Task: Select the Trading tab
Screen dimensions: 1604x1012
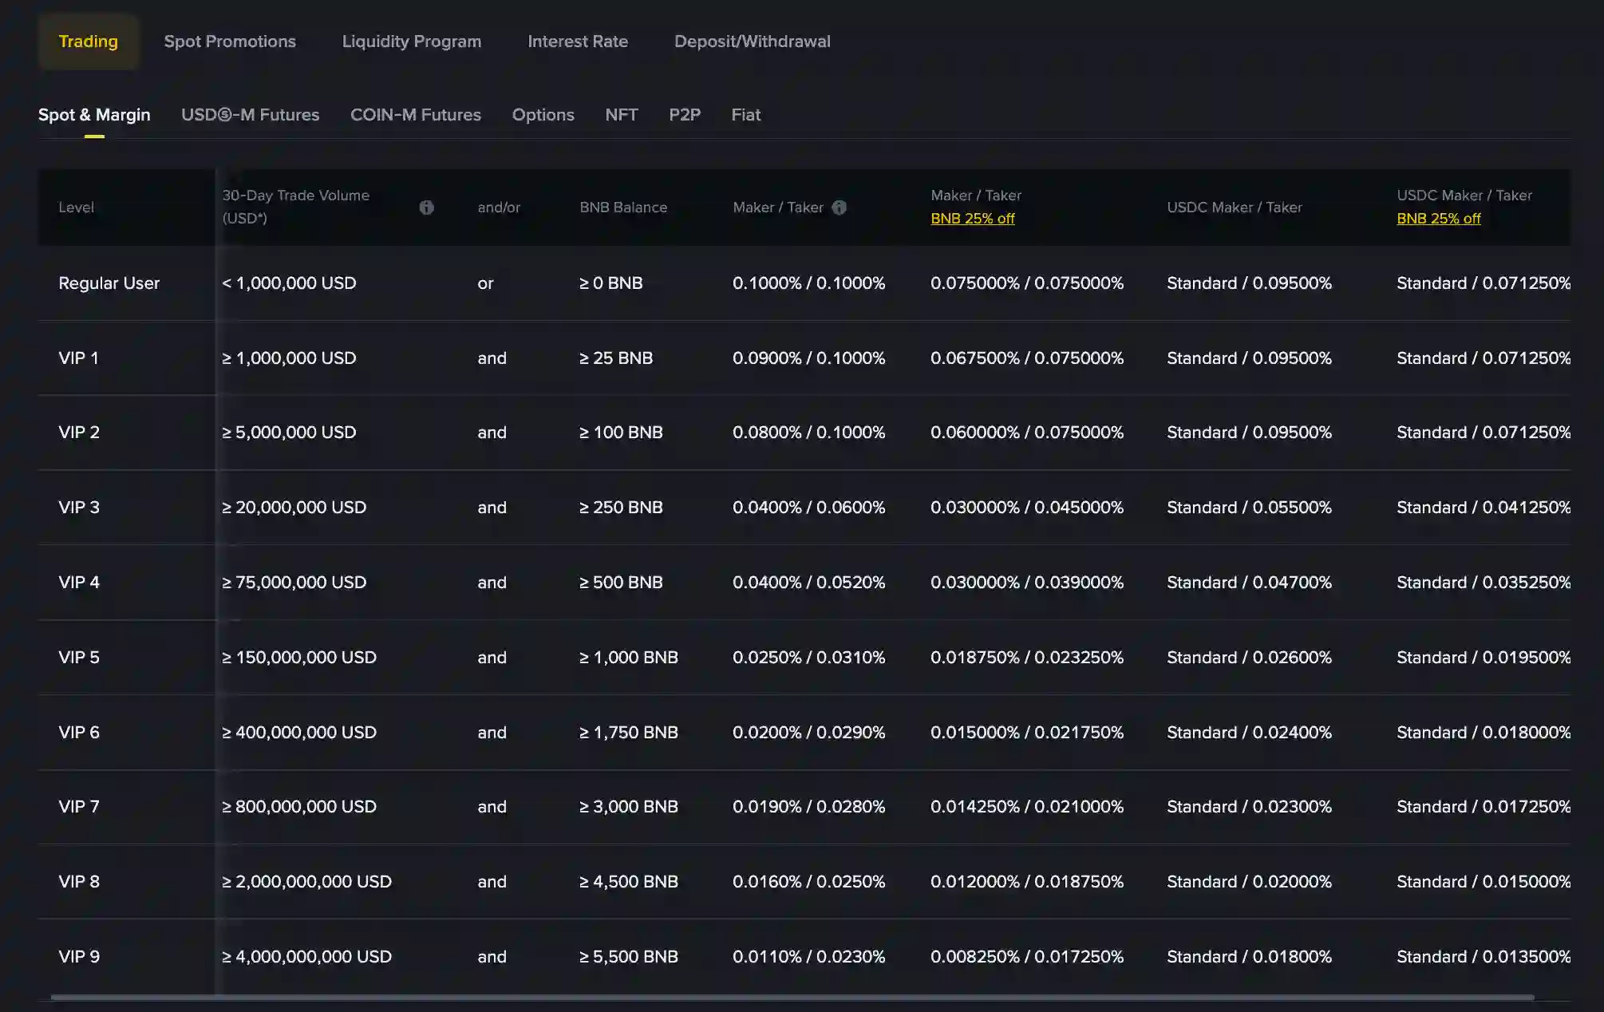Action: (x=89, y=41)
